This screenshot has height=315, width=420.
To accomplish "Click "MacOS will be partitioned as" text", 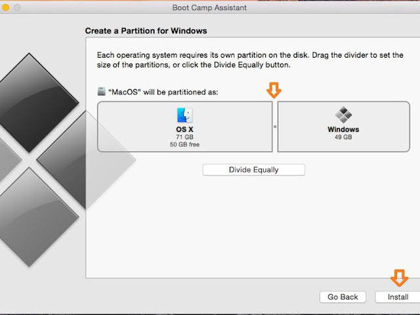I will click(163, 92).
